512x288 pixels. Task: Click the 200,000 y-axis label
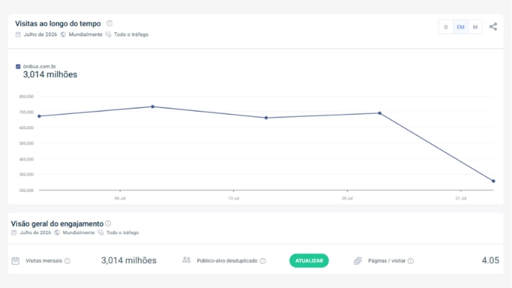[x=26, y=190]
